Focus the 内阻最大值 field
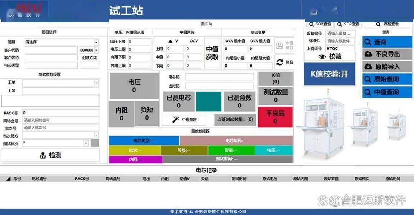414x215 pixels. tap(261, 65)
